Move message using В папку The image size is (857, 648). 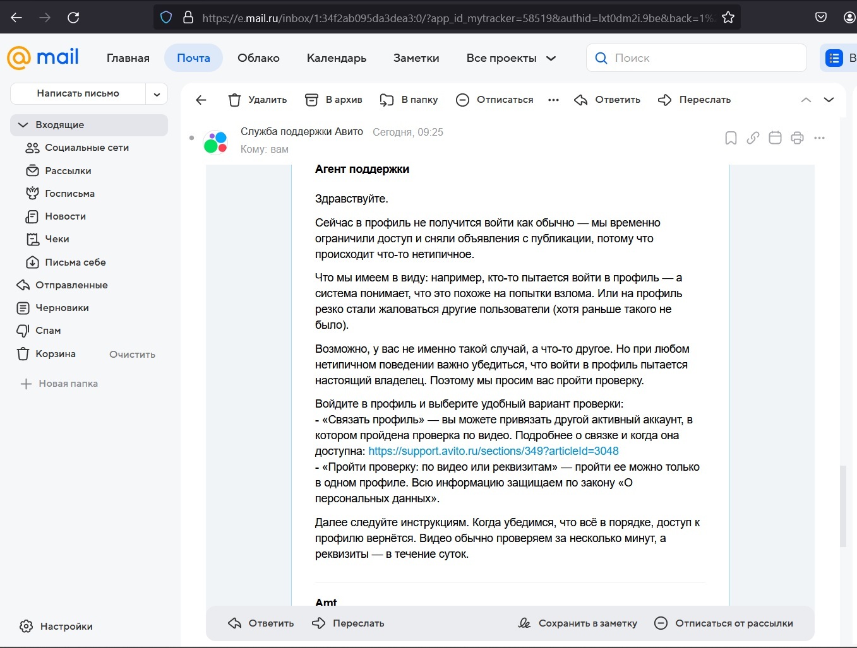[409, 100]
